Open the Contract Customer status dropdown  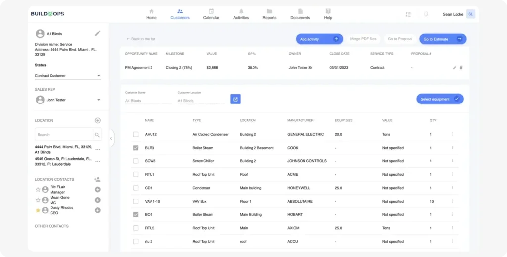click(x=67, y=76)
